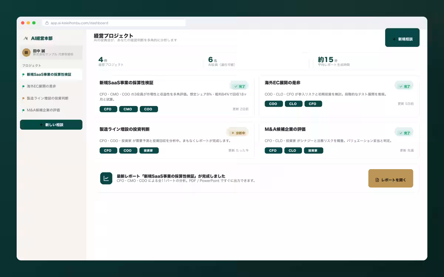Image resolution: width=444 pixels, height=277 pixels.
Task: Click the COO tag on 海外EC展開 card
Action: [273, 104]
